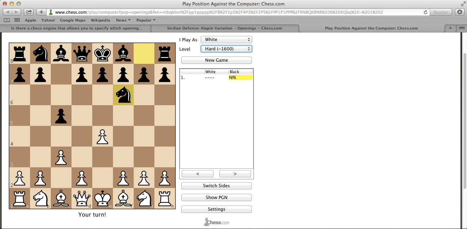The width and height of the screenshot is (467, 229).
Task: Open the bookmarks sidebar
Action: pos(7,20)
